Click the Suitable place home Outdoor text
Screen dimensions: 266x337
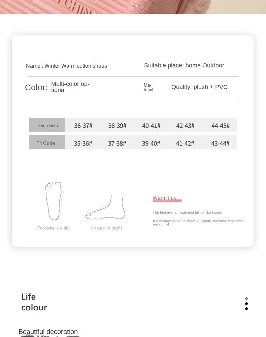click(184, 65)
